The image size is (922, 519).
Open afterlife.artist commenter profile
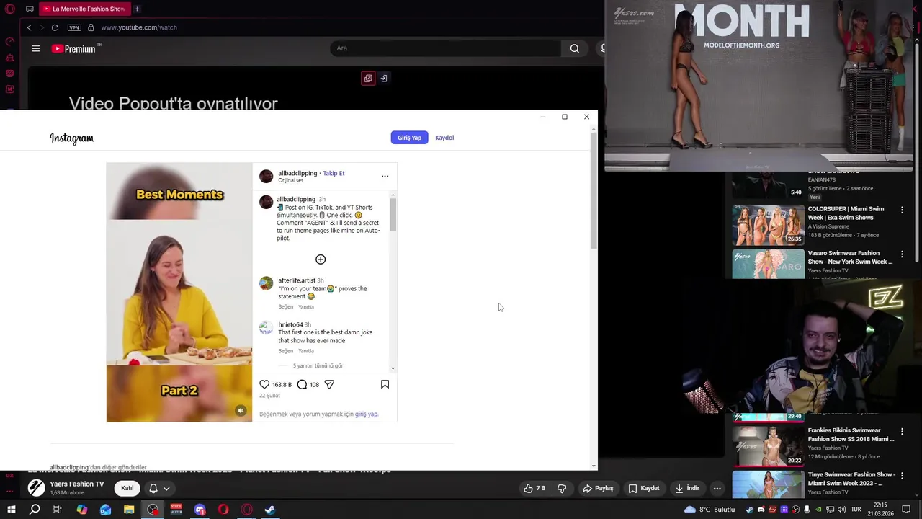[297, 280]
